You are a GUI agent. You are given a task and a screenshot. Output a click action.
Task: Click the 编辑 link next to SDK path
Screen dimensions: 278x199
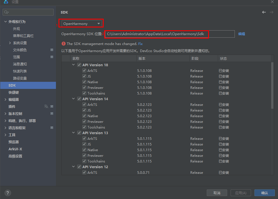point(241,34)
